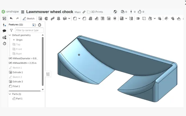Open the hamburger main menu

(x=23, y=12)
